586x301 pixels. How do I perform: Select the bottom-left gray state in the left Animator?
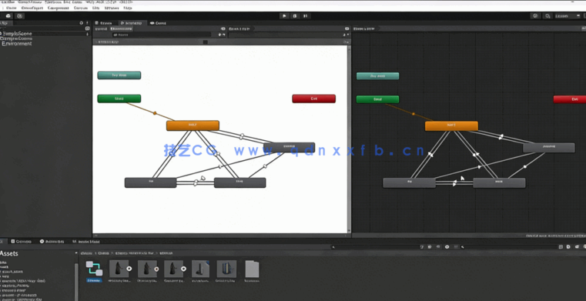(151, 182)
